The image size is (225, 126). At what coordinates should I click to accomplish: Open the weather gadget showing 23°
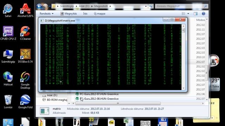(215, 84)
